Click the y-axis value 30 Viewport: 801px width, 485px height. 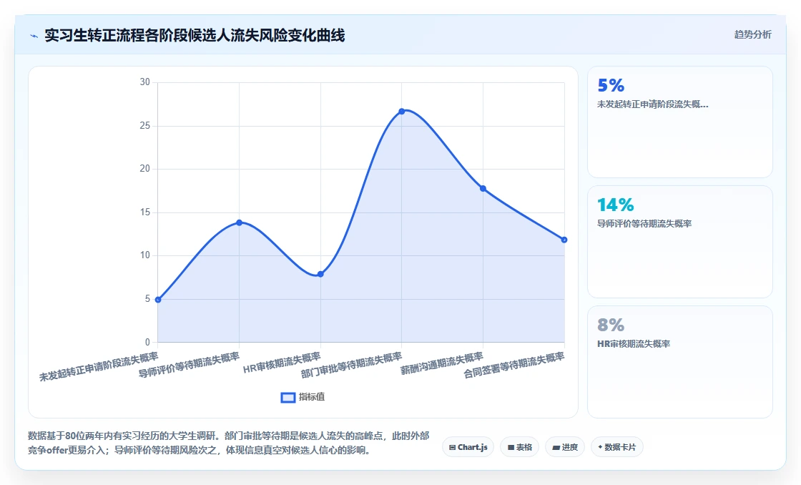point(145,82)
